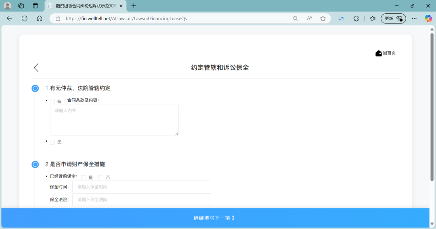
Task: Tick the 是 checkbox for pre-litigation preservation
Action: pyautogui.click(x=84, y=177)
